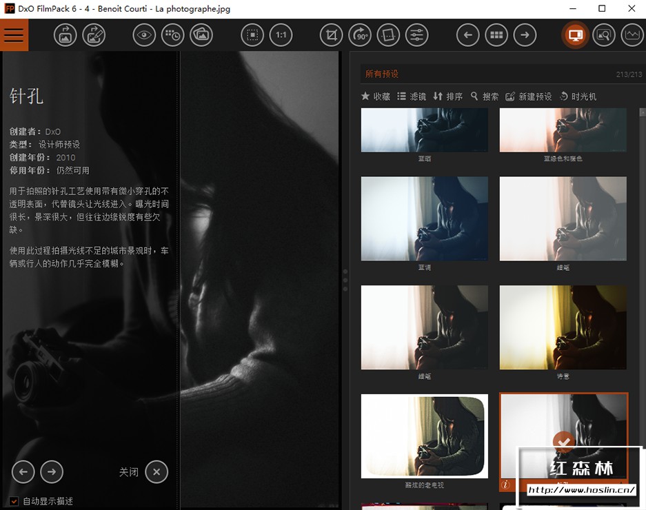
Task: Rotate the image with the 90° icon
Action: pyautogui.click(x=360, y=34)
